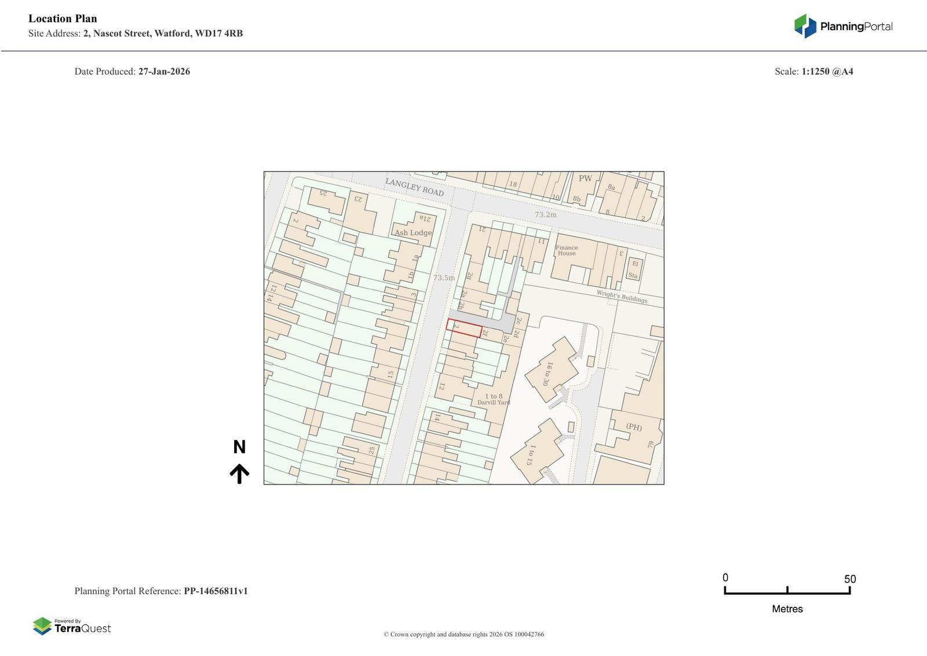Click the red-outlined site plot on the map
This screenshot has height=656, width=927.
[464, 328]
